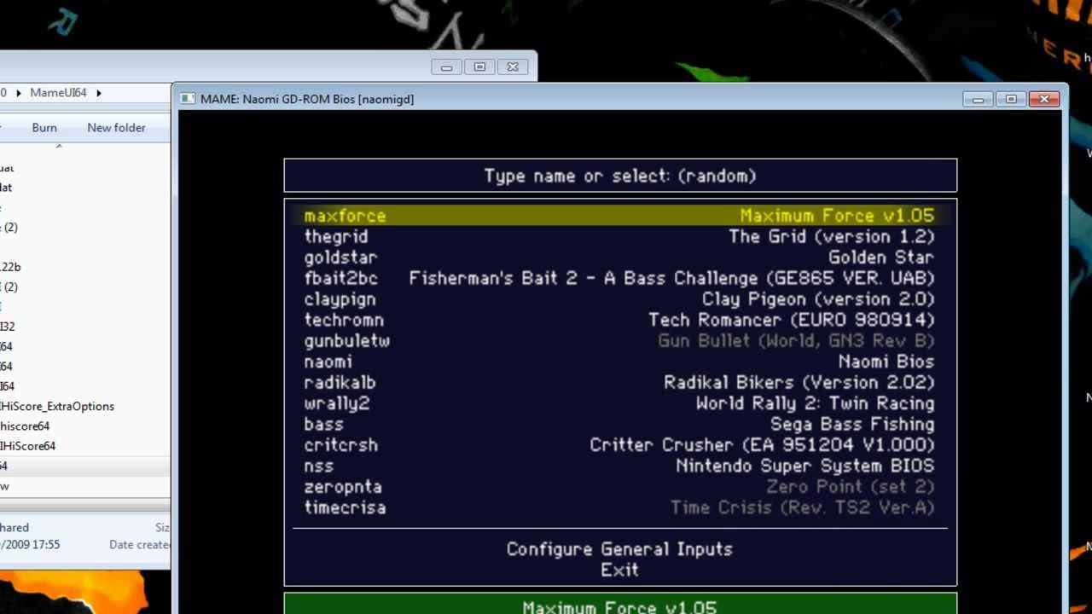The width and height of the screenshot is (1092, 614).
Task: Select claypign Clay Pigeon entry
Action: (x=619, y=299)
